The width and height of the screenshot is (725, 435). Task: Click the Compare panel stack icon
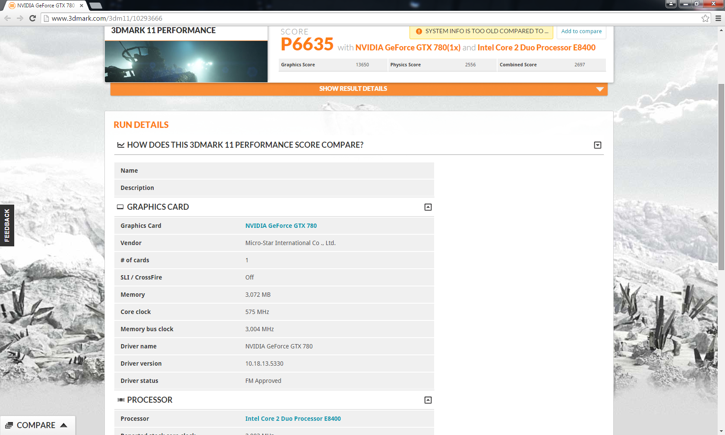coord(9,426)
